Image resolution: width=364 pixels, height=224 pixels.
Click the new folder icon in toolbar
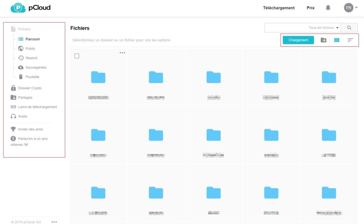point(323,40)
